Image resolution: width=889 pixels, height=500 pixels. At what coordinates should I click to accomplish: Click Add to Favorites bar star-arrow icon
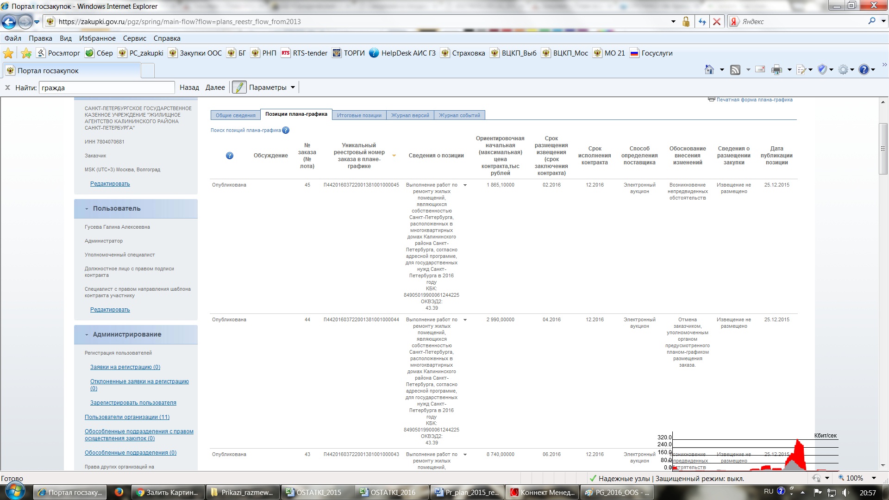click(26, 53)
